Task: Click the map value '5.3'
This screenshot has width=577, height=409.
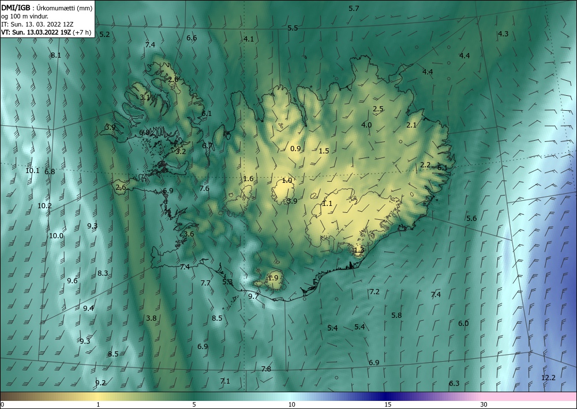Action: tap(227, 282)
